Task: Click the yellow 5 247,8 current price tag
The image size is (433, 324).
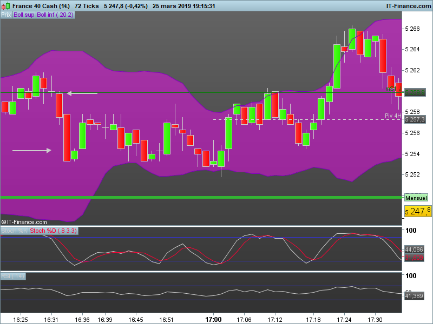Action: 417,211
